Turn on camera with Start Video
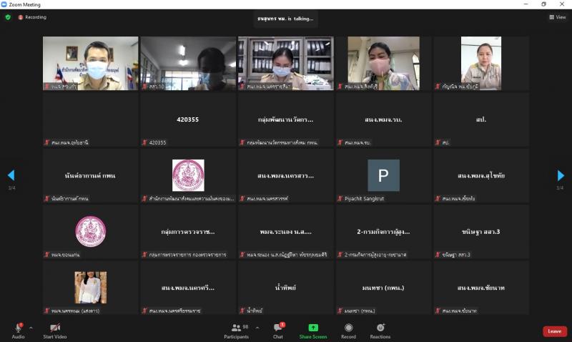The width and height of the screenshot is (572, 342). point(55,331)
